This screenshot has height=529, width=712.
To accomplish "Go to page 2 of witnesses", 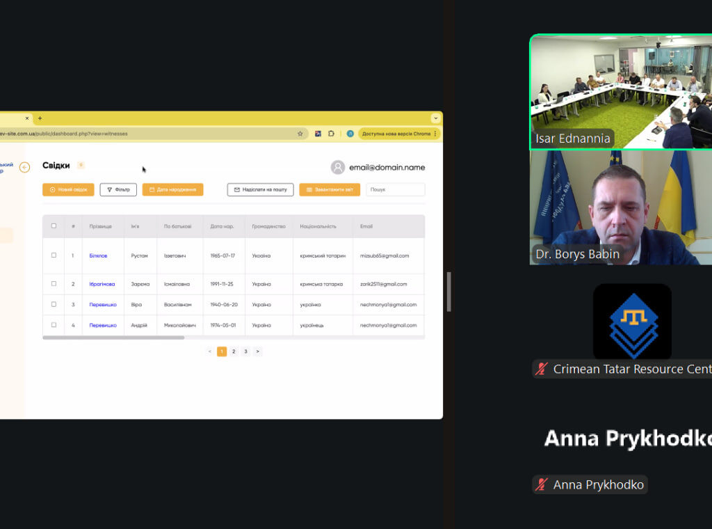I will coord(234,352).
